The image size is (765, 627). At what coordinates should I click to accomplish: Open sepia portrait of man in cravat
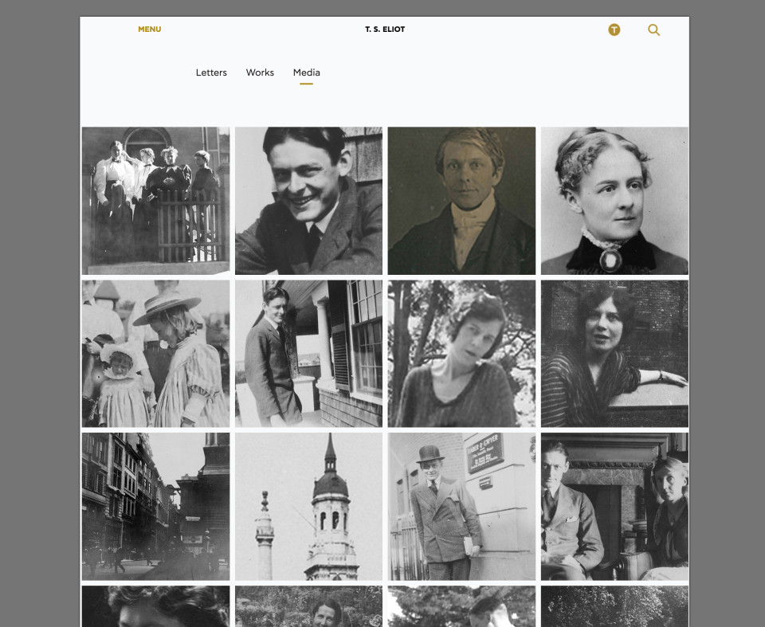click(461, 201)
